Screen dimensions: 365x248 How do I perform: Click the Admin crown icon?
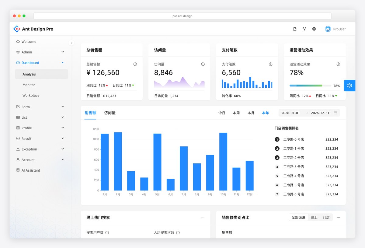(18, 52)
